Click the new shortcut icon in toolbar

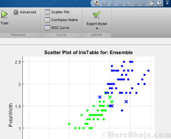coord(97,3)
